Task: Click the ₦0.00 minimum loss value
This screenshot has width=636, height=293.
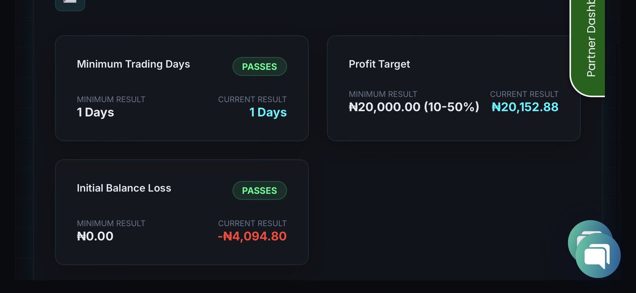Action: point(95,236)
